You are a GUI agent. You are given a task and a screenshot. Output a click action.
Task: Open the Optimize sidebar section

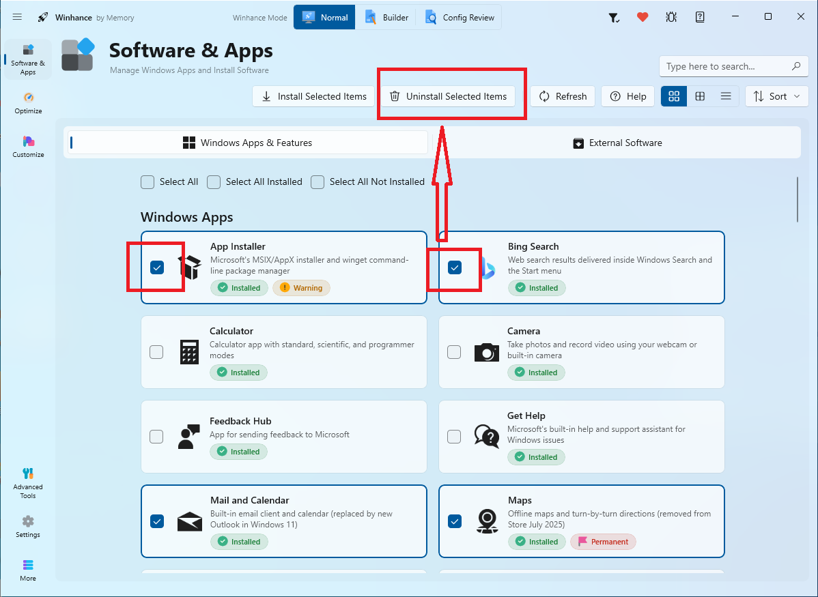pyautogui.click(x=28, y=103)
